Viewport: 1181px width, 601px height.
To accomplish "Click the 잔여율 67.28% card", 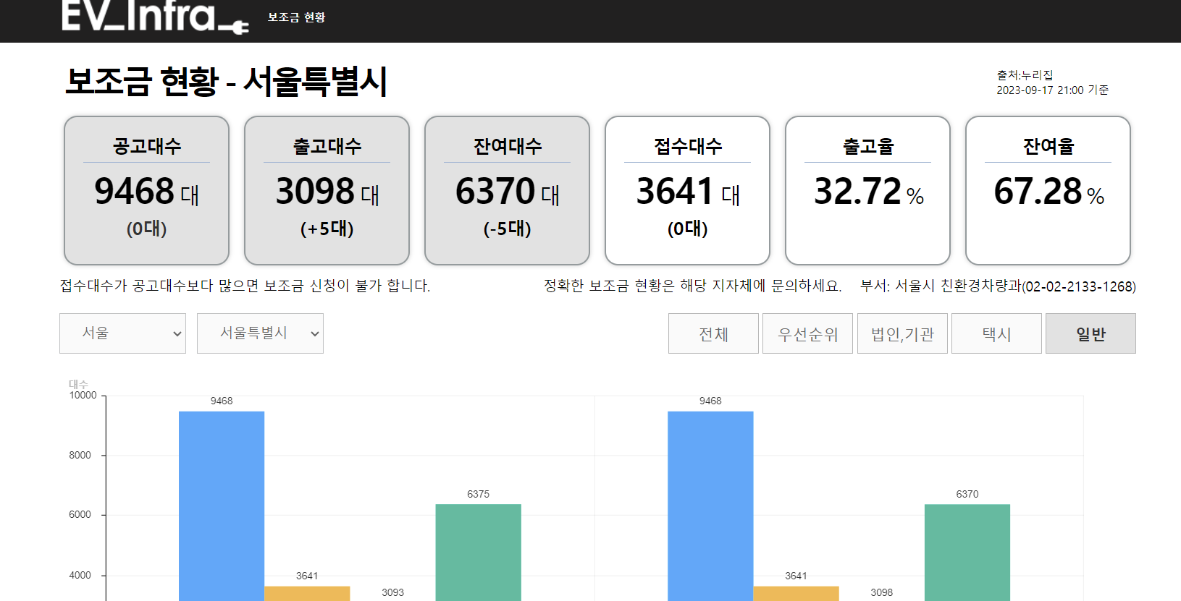I will (1048, 190).
